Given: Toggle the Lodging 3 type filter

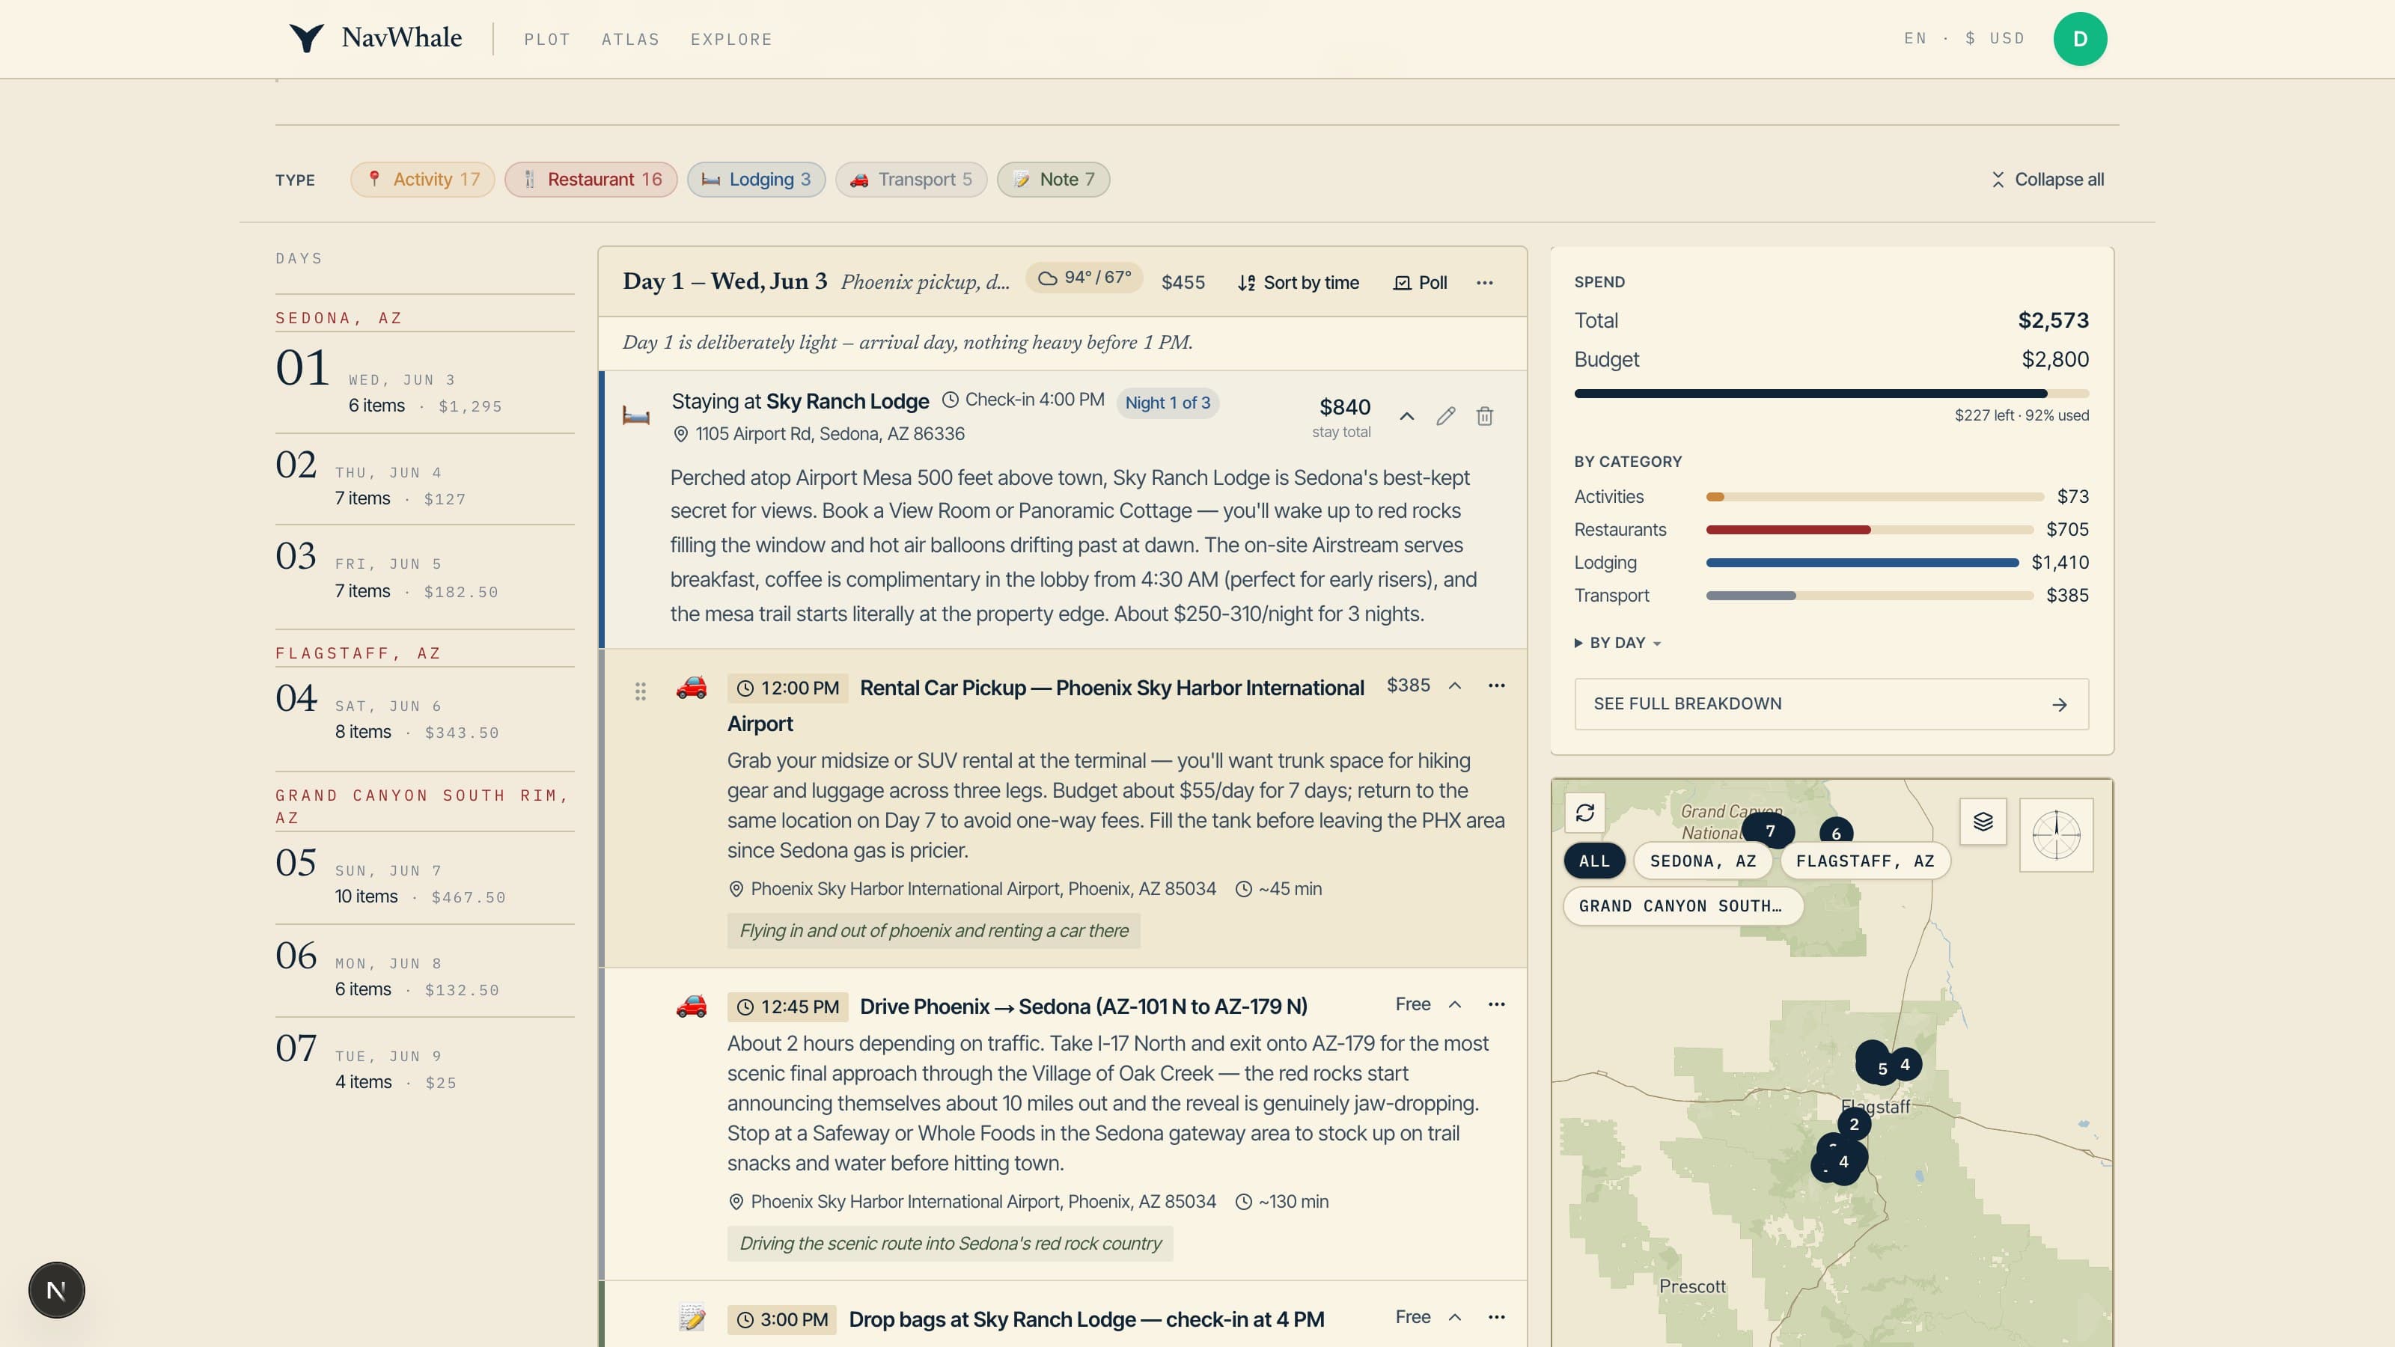Looking at the screenshot, I should (756, 180).
